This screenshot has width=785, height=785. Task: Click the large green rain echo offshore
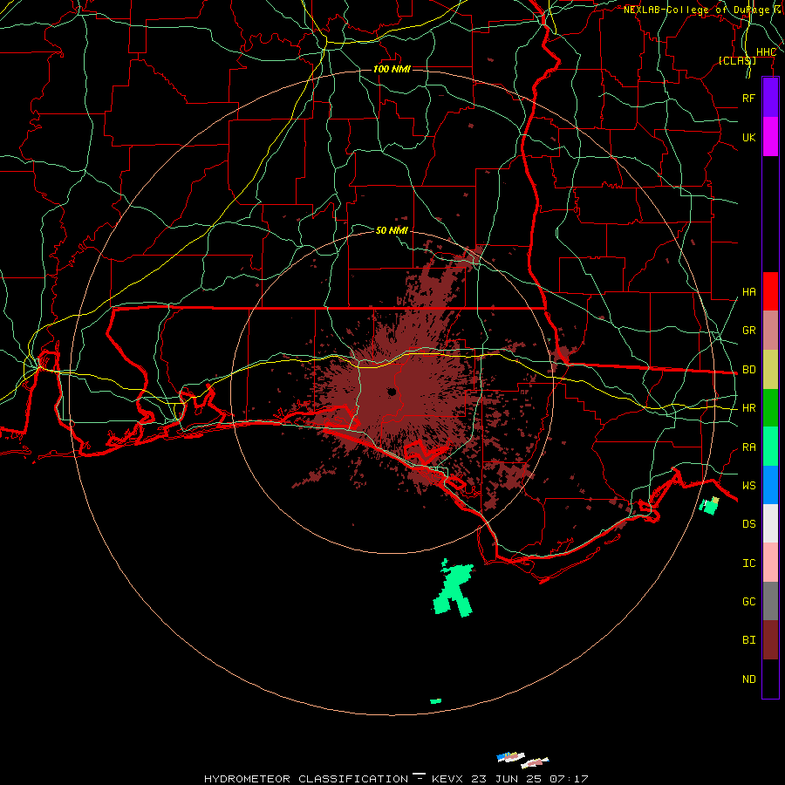(x=453, y=590)
